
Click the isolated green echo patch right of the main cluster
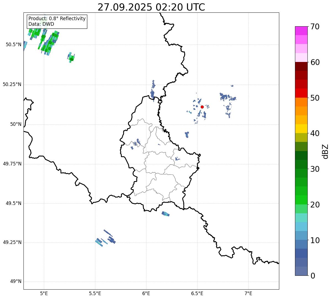coord(71,58)
